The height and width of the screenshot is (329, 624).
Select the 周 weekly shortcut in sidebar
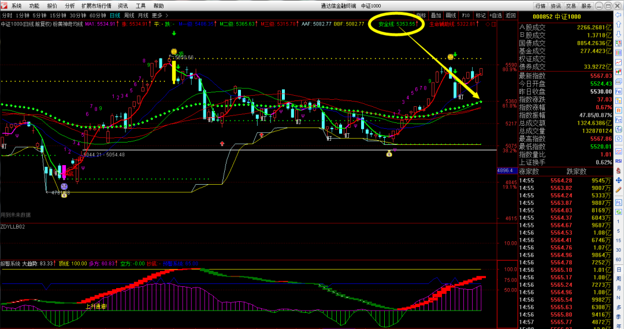619,279
